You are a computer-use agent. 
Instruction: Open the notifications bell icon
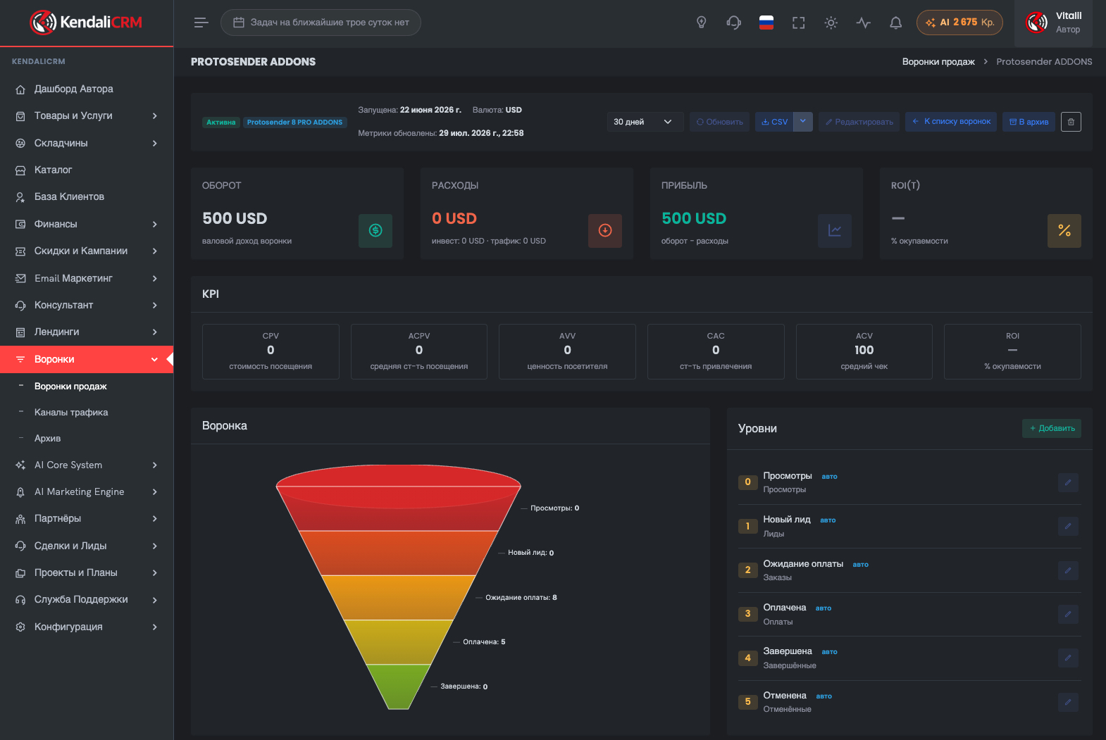click(895, 23)
